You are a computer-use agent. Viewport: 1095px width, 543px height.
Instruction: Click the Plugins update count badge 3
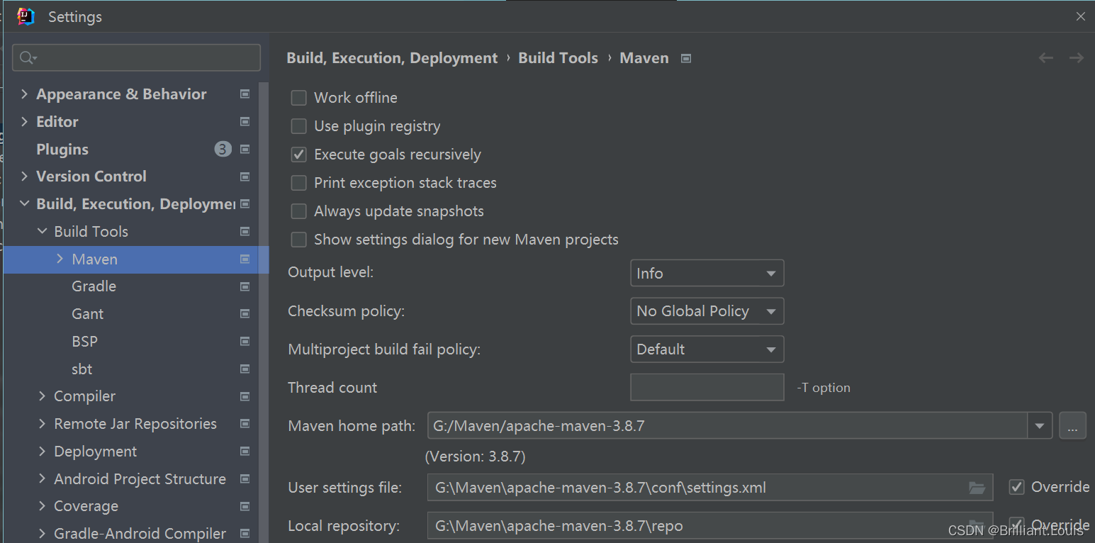(x=223, y=149)
